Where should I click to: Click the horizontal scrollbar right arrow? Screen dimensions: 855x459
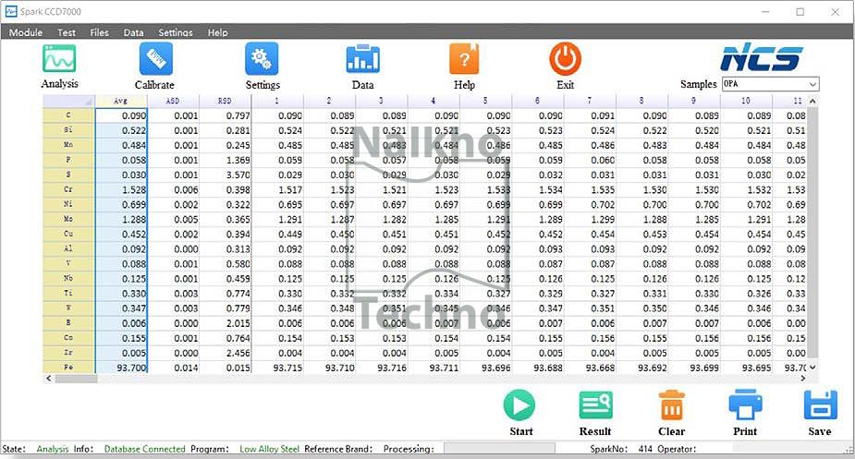pyautogui.click(x=802, y=379)
